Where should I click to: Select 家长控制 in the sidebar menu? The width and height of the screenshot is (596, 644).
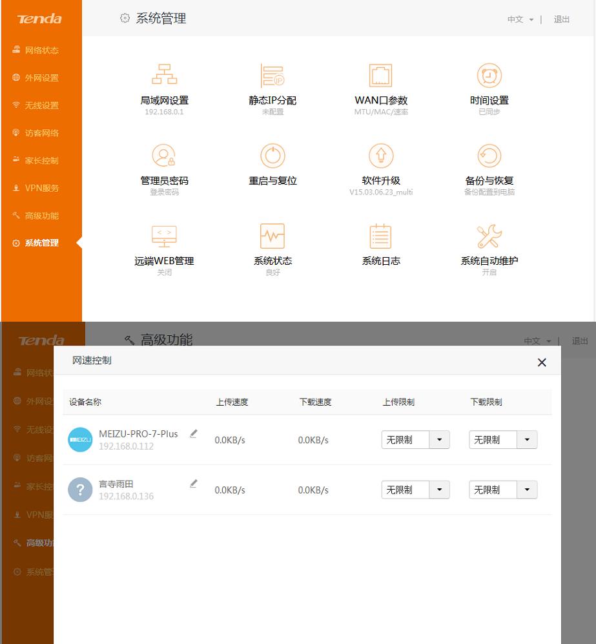tap(41, 160)
